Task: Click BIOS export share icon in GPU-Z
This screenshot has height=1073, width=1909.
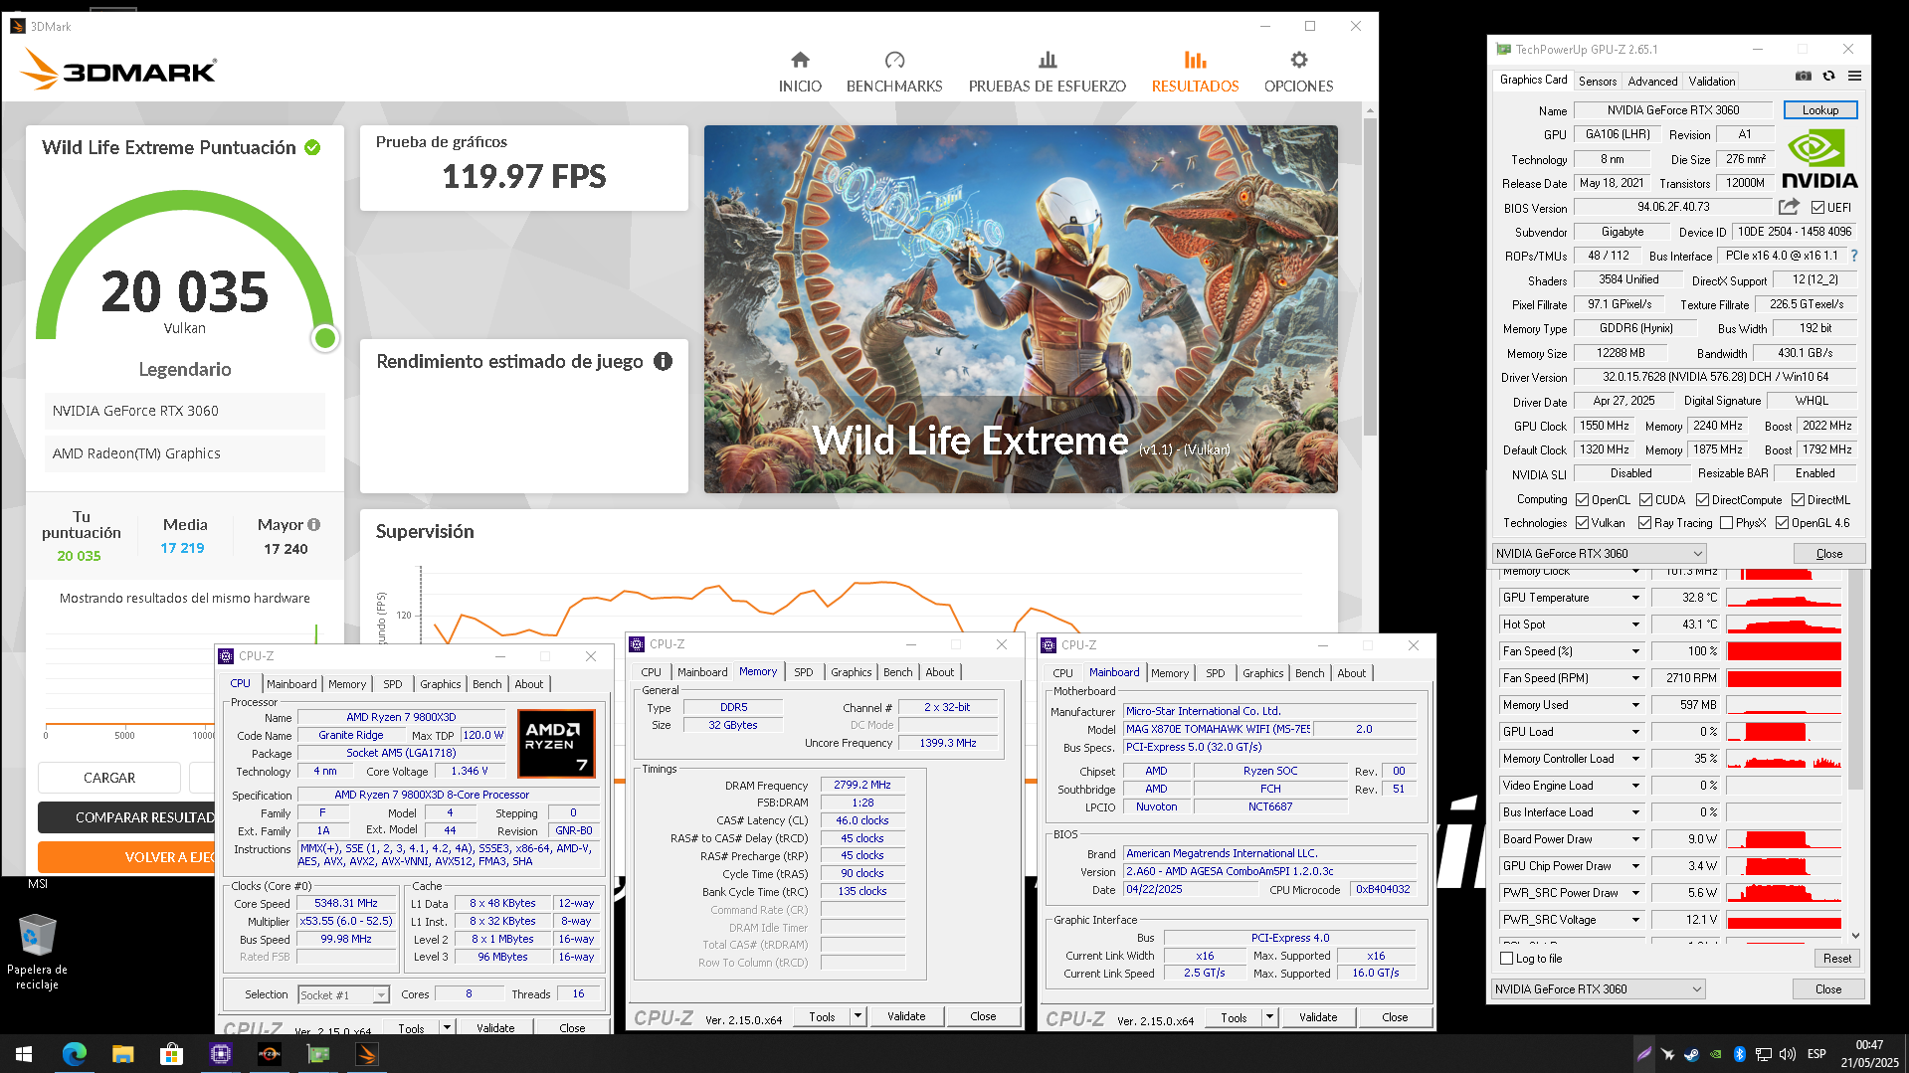Action: [1789, 207]
